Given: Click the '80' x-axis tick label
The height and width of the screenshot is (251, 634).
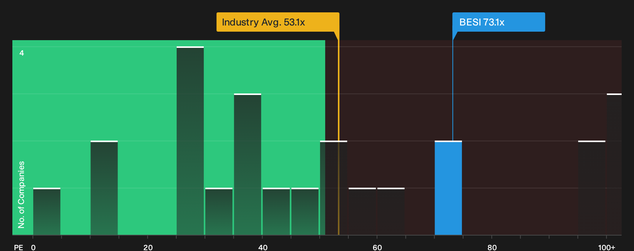Looking at the screenshot, I should pos(492,247).
